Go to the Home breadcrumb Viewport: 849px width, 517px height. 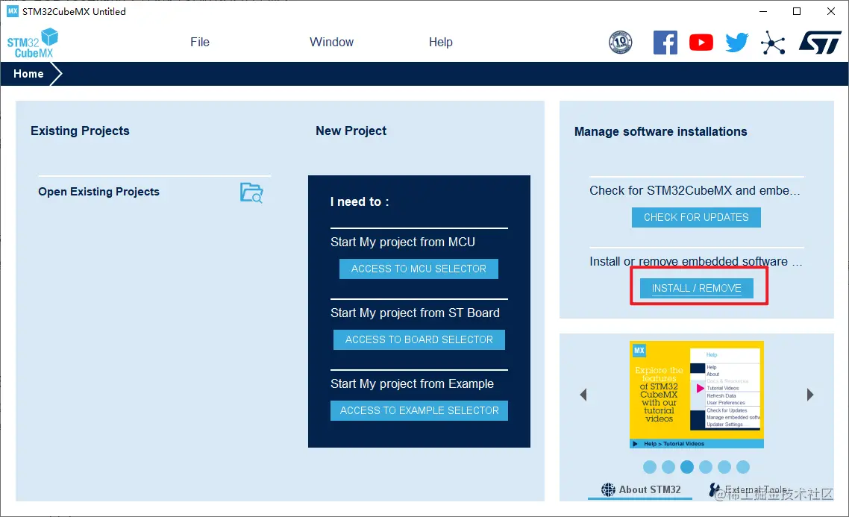point(28,74)
